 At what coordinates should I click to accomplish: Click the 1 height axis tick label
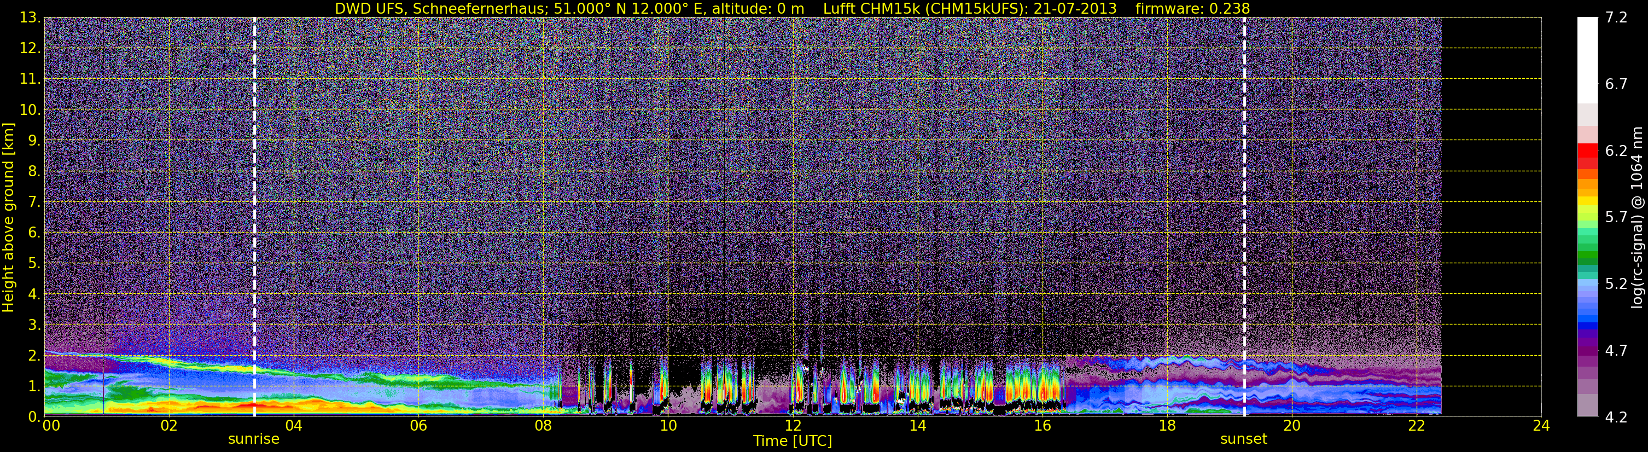coord(33,387)
